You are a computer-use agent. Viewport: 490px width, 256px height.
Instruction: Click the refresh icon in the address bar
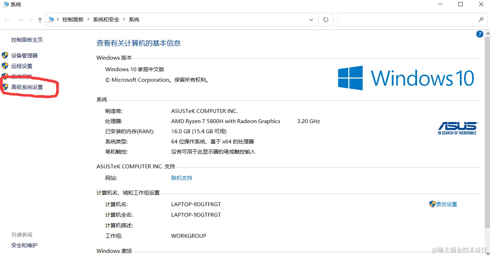coord(325,20)
